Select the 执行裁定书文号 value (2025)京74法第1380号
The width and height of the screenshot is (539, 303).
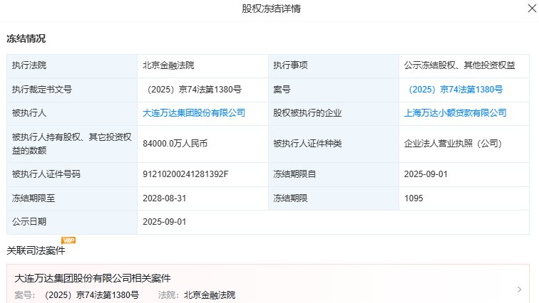click(x=194, y=90)
